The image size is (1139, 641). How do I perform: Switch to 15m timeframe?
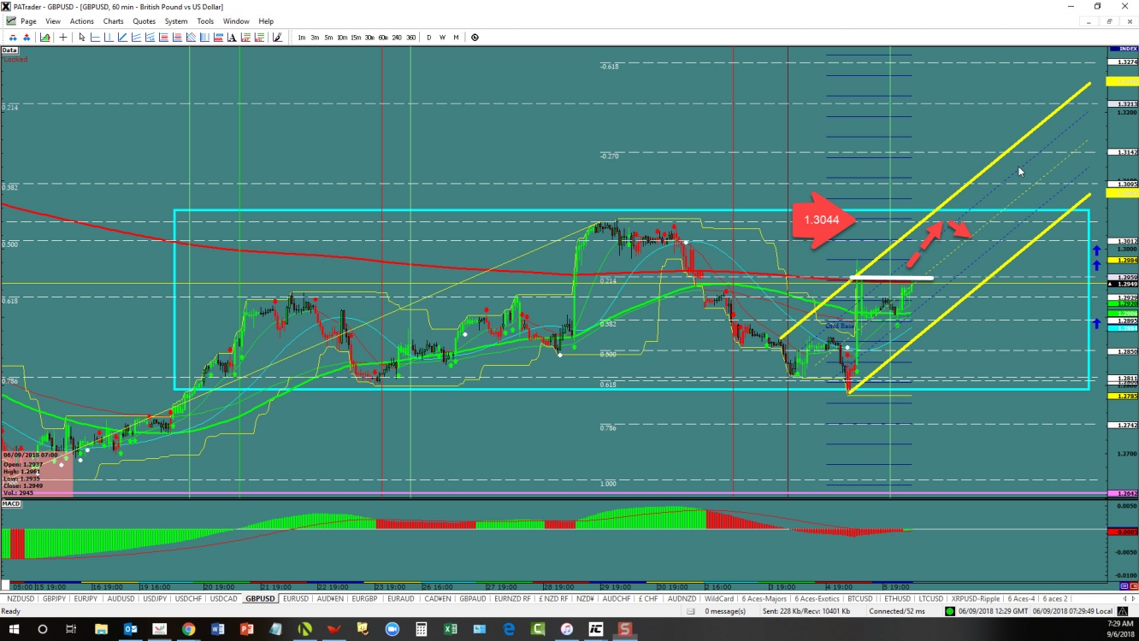(356, 38)
